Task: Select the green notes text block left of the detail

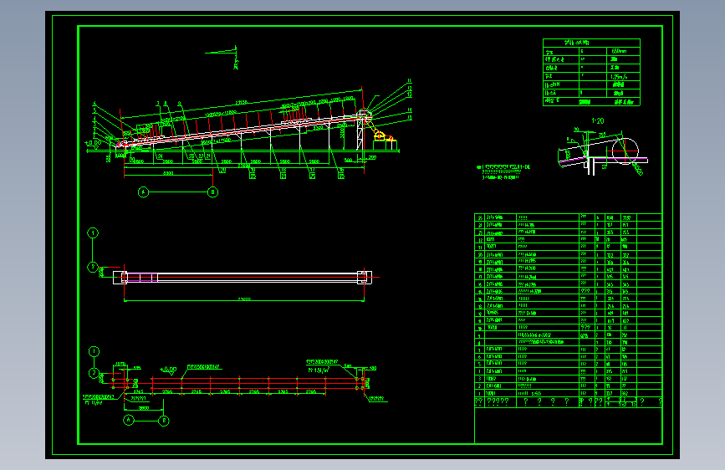Action: [x=503, y=171]
